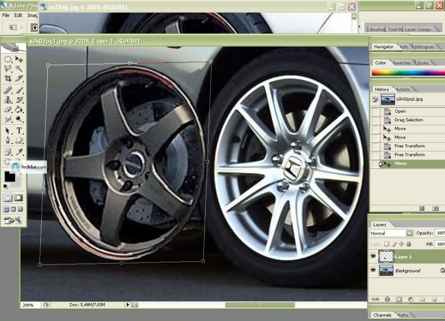This screenshot has height=321, width=445.
Task: Switch to the Channels tab
Action: (x=382, y=315)
